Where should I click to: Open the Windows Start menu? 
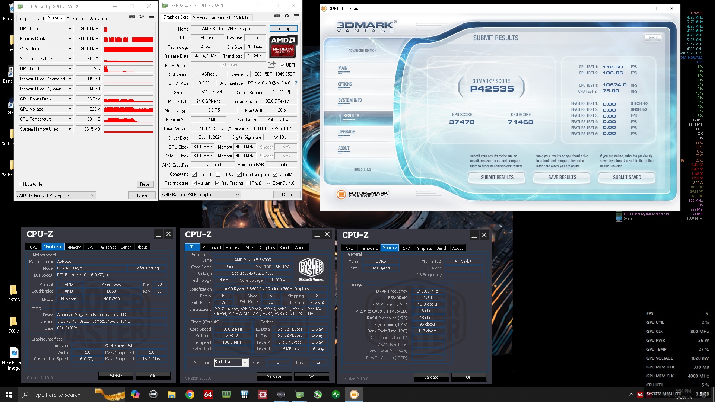pyautogui.click(x=9, y=395)
